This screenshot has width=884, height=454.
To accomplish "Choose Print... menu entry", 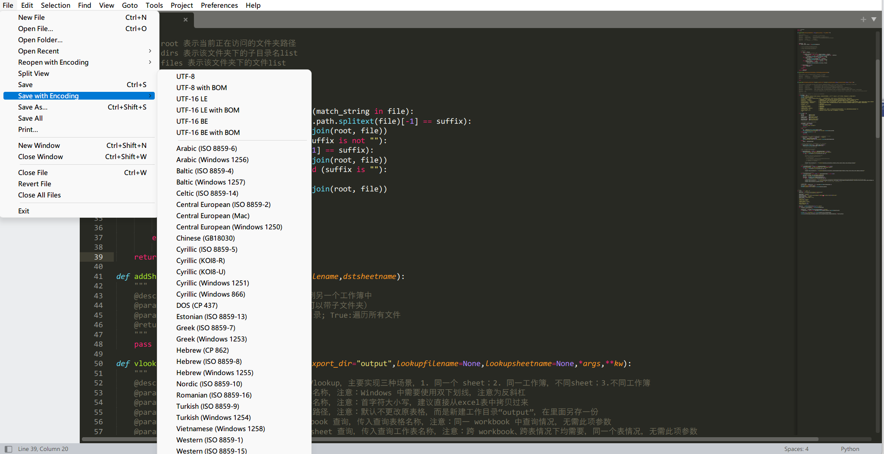I will coord(79,129).
